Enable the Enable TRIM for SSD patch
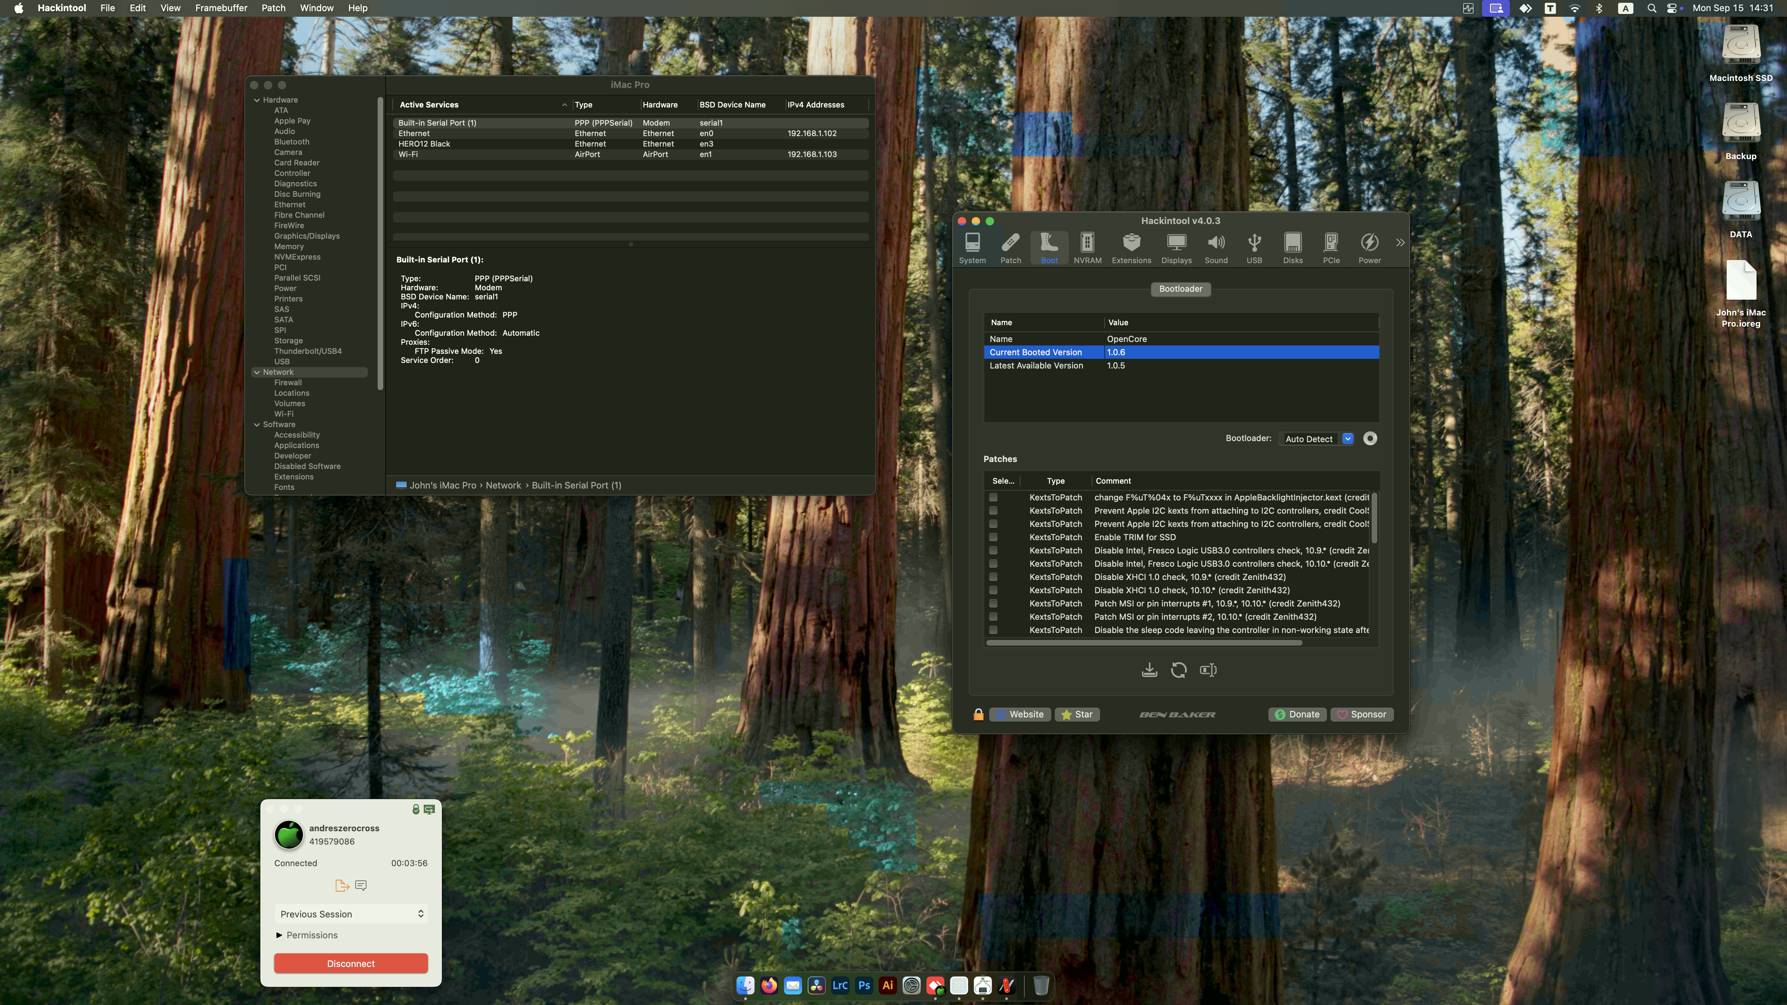 993,537
